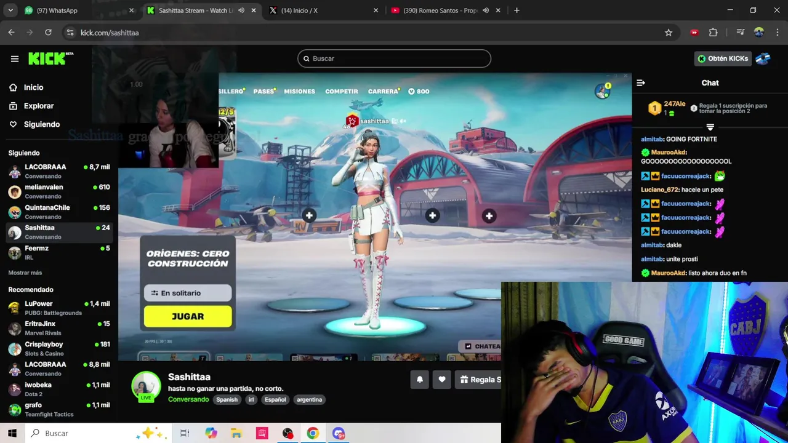
Task: Open Feermz IRL channel
Action: pos(59,252)
